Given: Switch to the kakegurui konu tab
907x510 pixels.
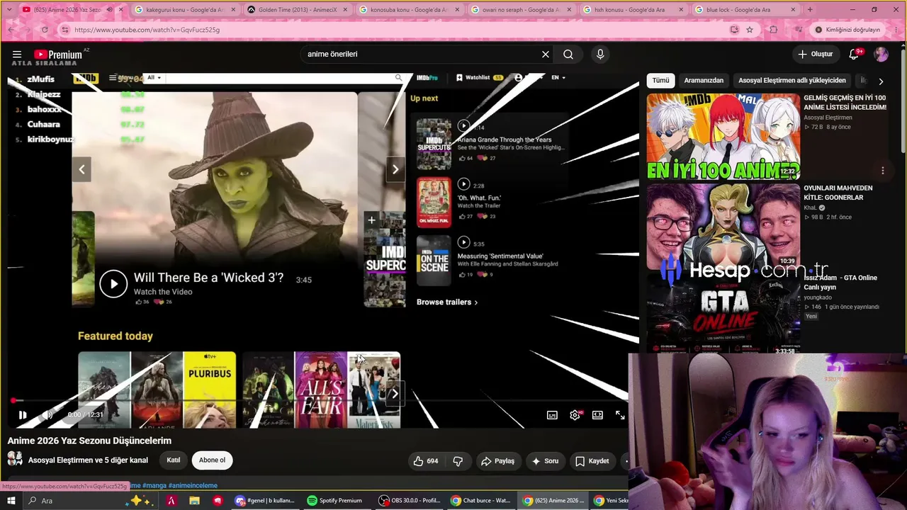Looking at the screenshot, I should point(186,10).
